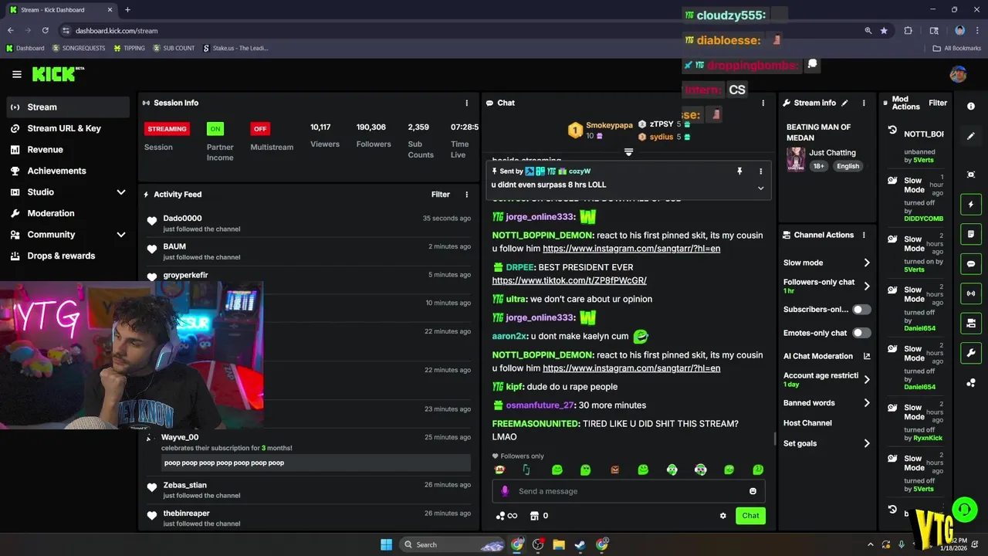Edit stream info using the pencil icon
The height and width of the screenshot is (556, 988).
point(844,103)
